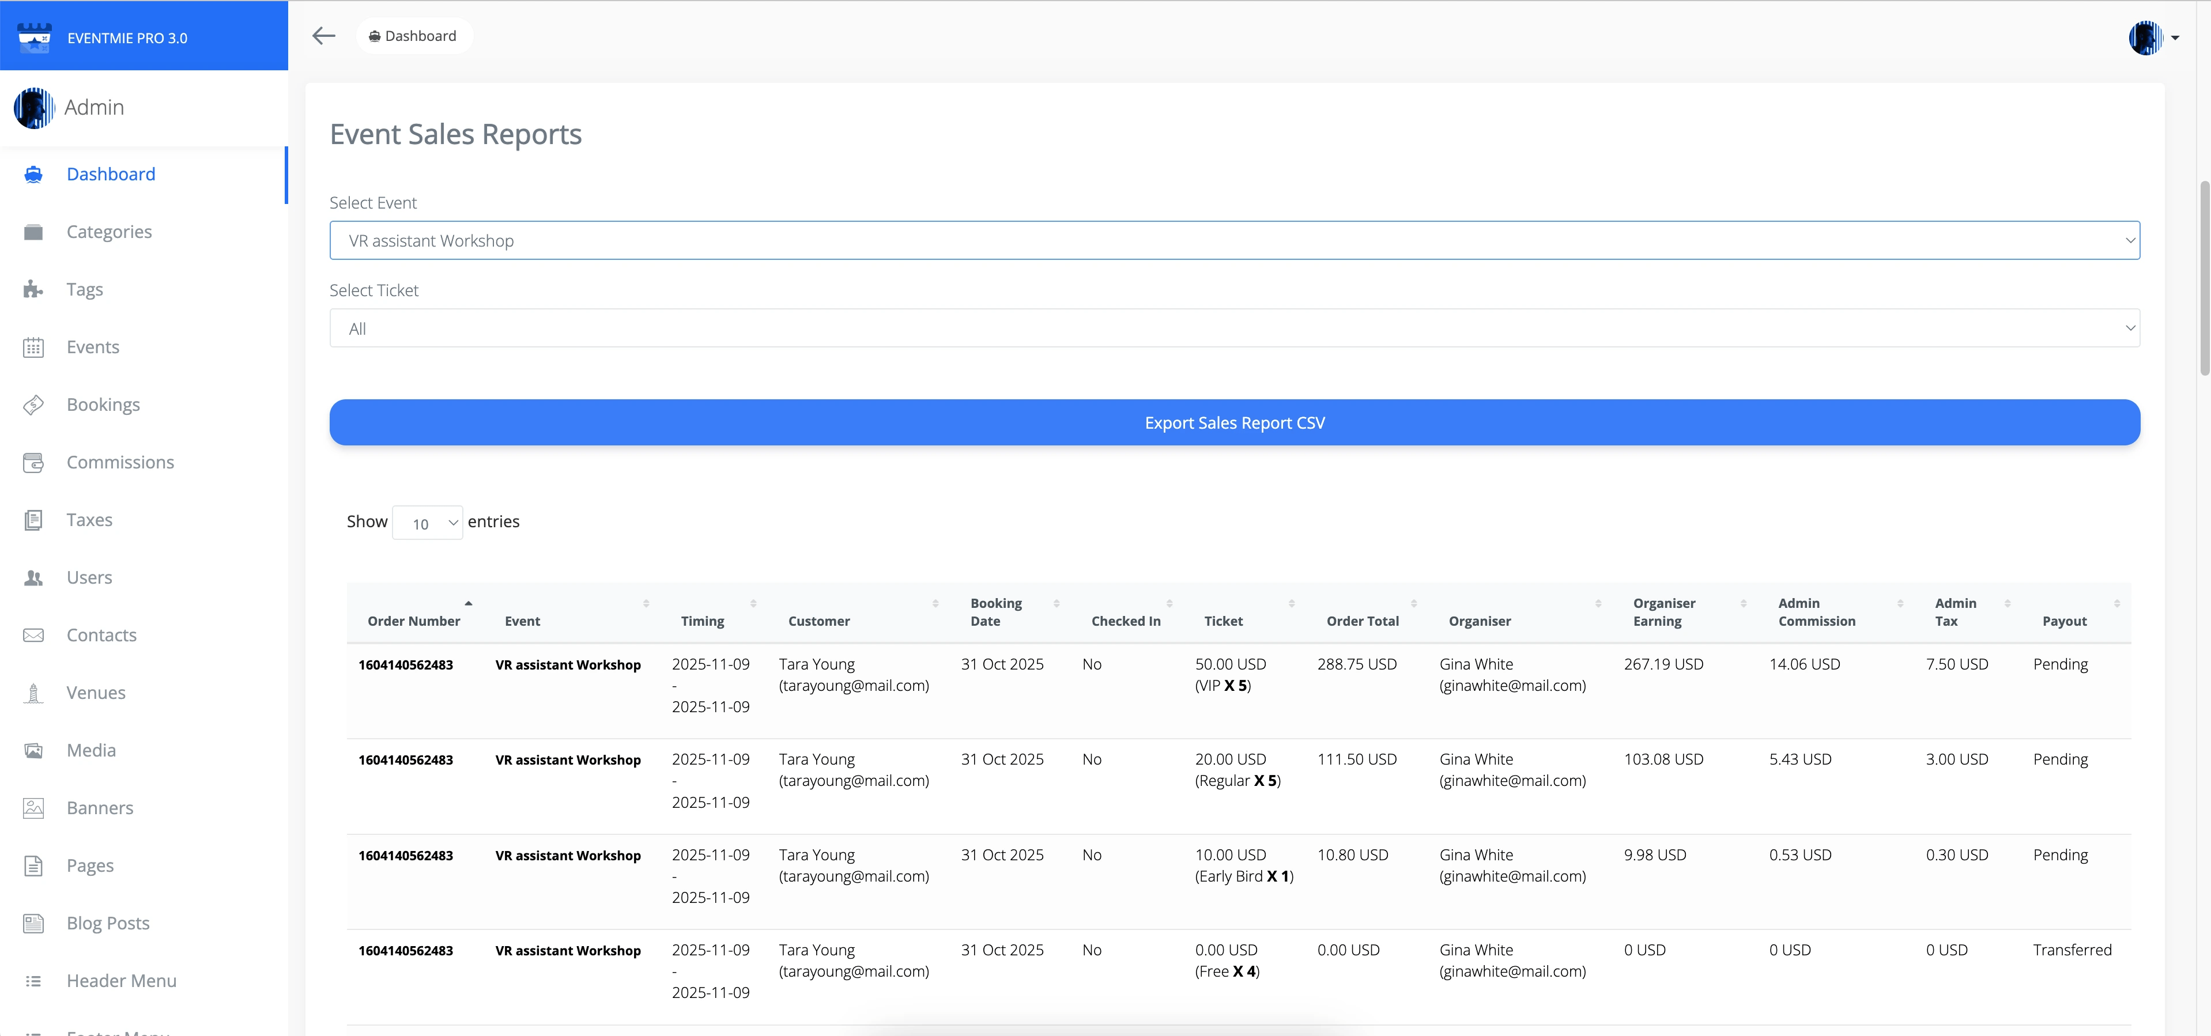Open the Select Event dropdown
Screen dimensions: 2211x1036
pos(1233,240)
